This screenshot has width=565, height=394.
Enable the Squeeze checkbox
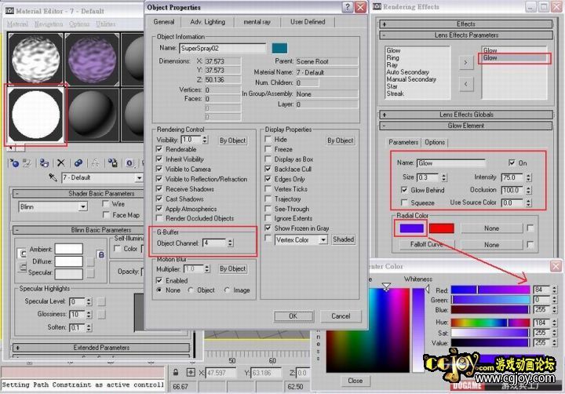pos(404,202)
